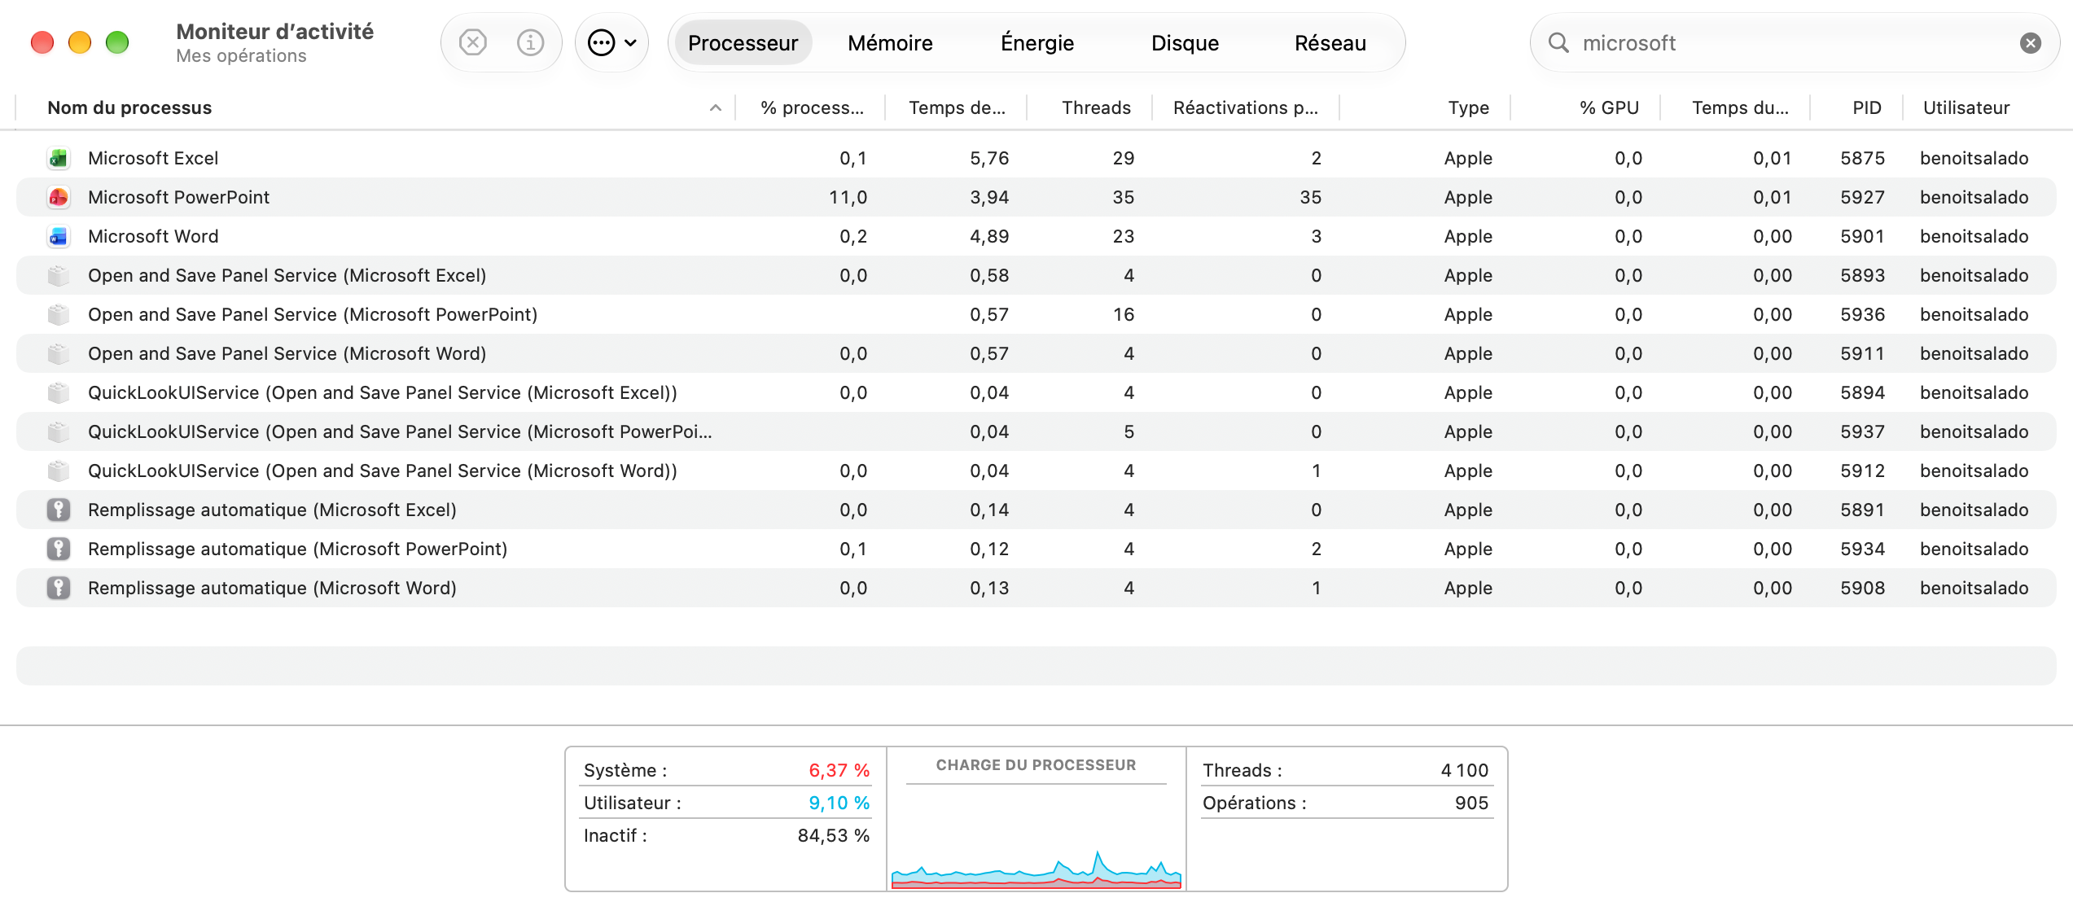
Task: Click the Opérations 905 value
Action: [1471, 803]
